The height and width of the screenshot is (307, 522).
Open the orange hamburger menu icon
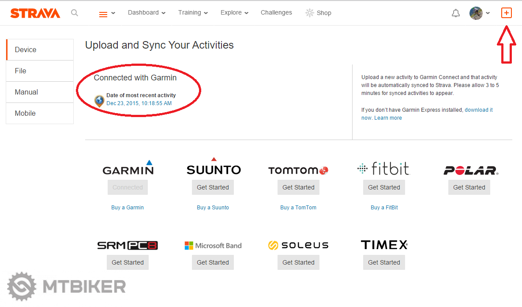tap(103, 14)
